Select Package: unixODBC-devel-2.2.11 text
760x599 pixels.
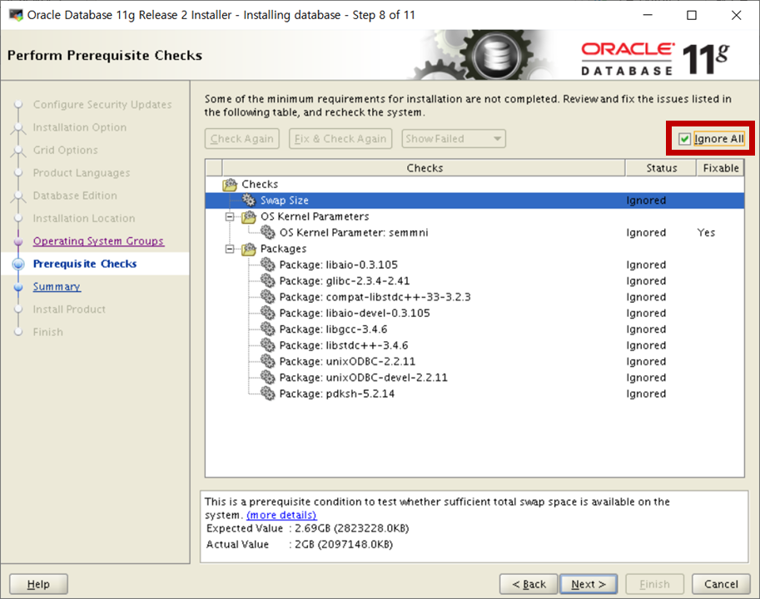pyautogui.click(x=363, y=377)
